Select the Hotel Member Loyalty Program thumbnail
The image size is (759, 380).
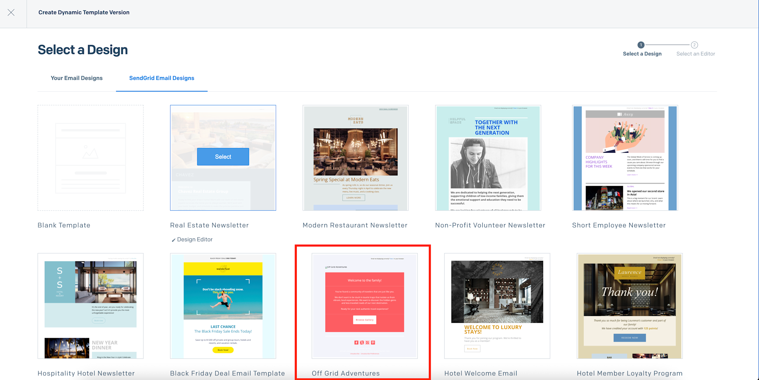tap(629, 306)
